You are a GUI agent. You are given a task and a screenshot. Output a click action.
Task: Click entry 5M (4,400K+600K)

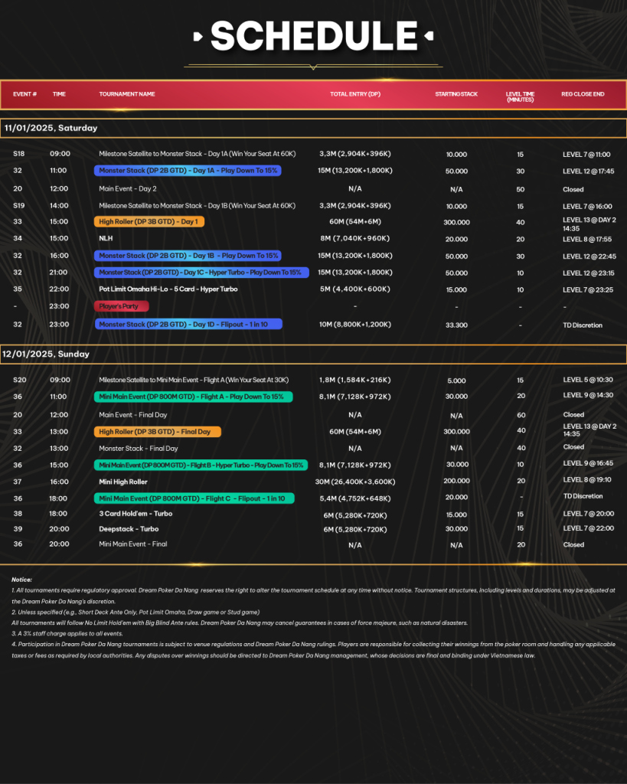pos(355,289)
